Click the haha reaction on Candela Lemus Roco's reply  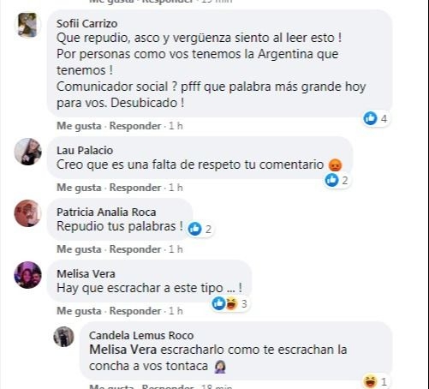point(370,381)
